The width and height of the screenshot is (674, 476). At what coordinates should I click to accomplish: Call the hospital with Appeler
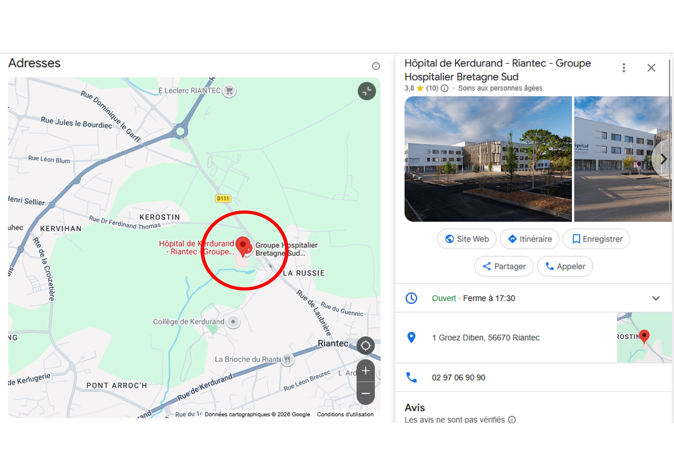pos(565,266)
